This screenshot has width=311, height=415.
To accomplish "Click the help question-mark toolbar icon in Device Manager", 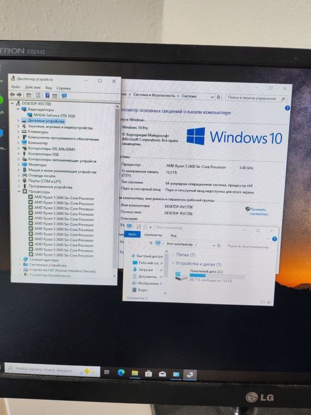I will pyautogui.click(x=47, y=95).
